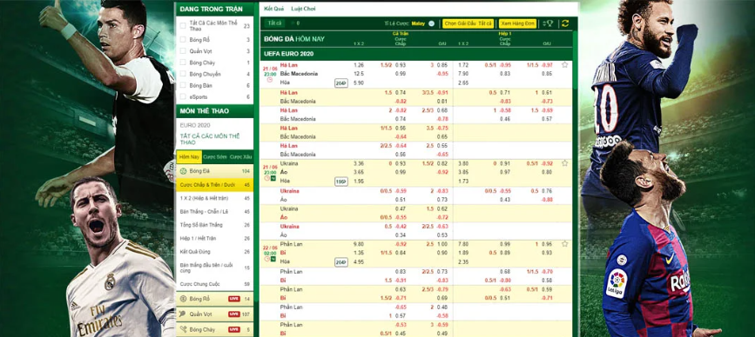Open the 204P more-bets badge for Hà Lan match
Image resolution: width=755 pixels, height=337 pixels.
340,83
